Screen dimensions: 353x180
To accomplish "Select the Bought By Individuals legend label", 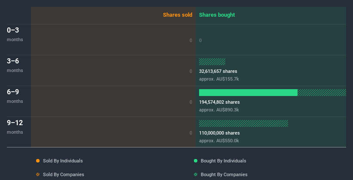I will (x=223, y=161).
